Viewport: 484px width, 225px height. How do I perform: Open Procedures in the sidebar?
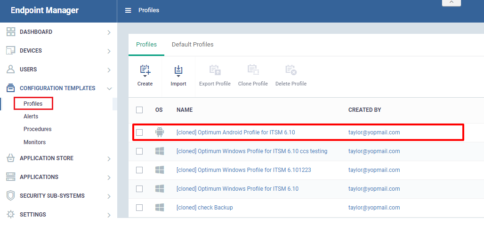37,129
